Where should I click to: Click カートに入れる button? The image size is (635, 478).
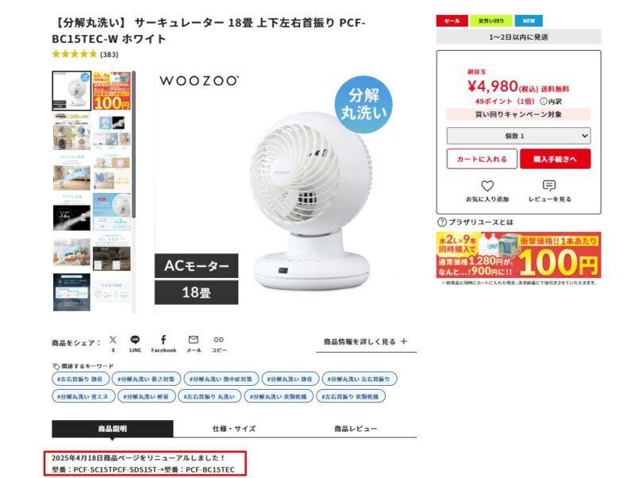pyautogui.click(x=482, y=159)
